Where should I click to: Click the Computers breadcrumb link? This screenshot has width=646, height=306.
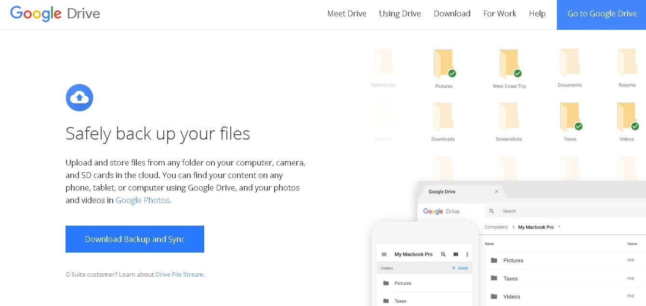coord(496,227)
